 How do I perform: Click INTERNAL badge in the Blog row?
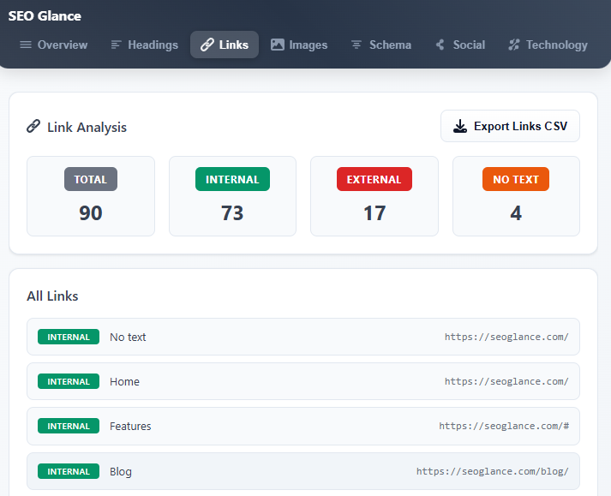69,471
